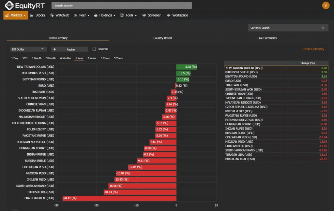The image size is (334, 211).
Task: Click the red Turkish Lira bar
Action: (x=140, y=192)
